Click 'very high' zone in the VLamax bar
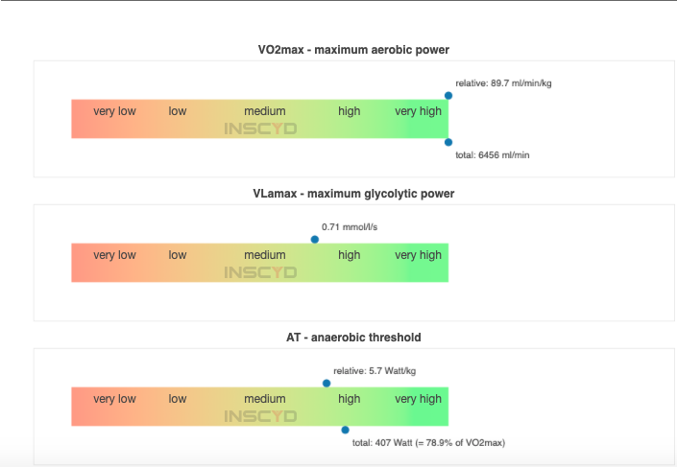Image resolution: width=677 pixels, height=467 pixels. 419,255
